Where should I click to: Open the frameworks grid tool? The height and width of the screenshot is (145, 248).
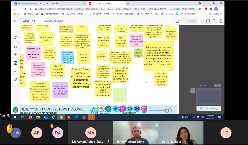click(15, 55)
